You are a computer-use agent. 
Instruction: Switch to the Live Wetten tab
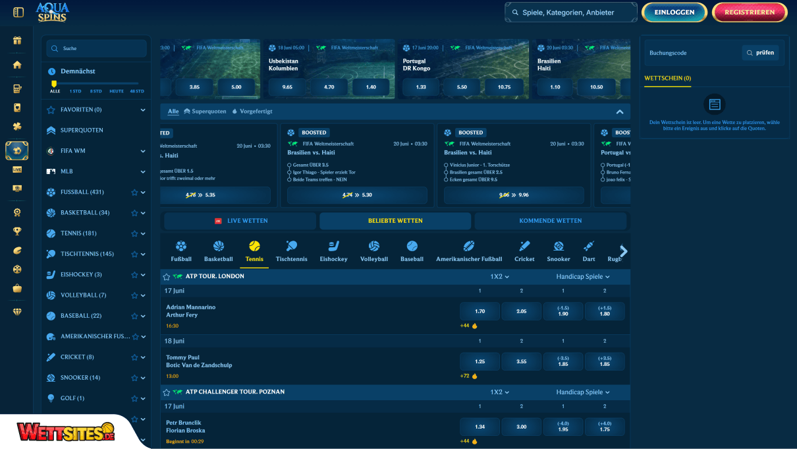240,221
